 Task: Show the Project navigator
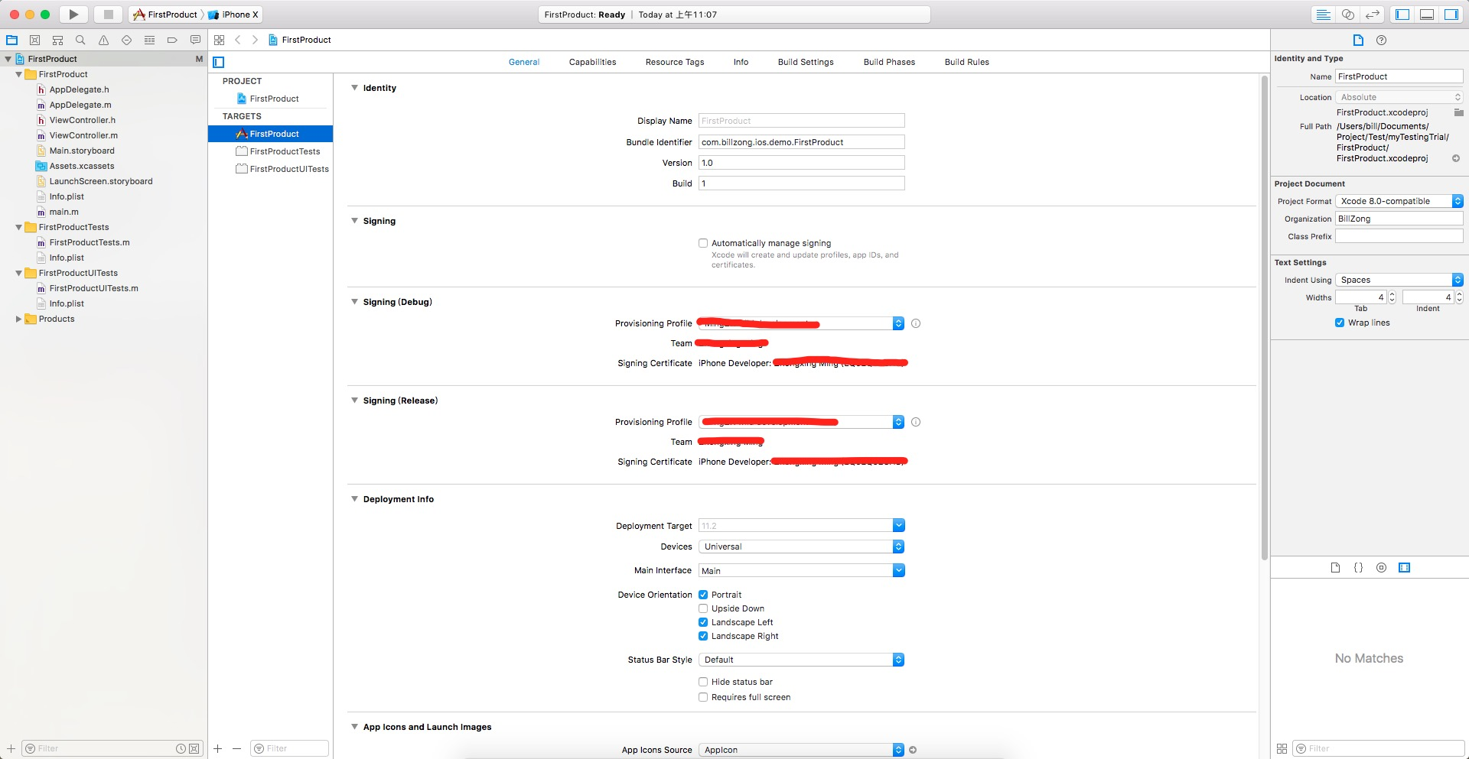tap(11, 40)
